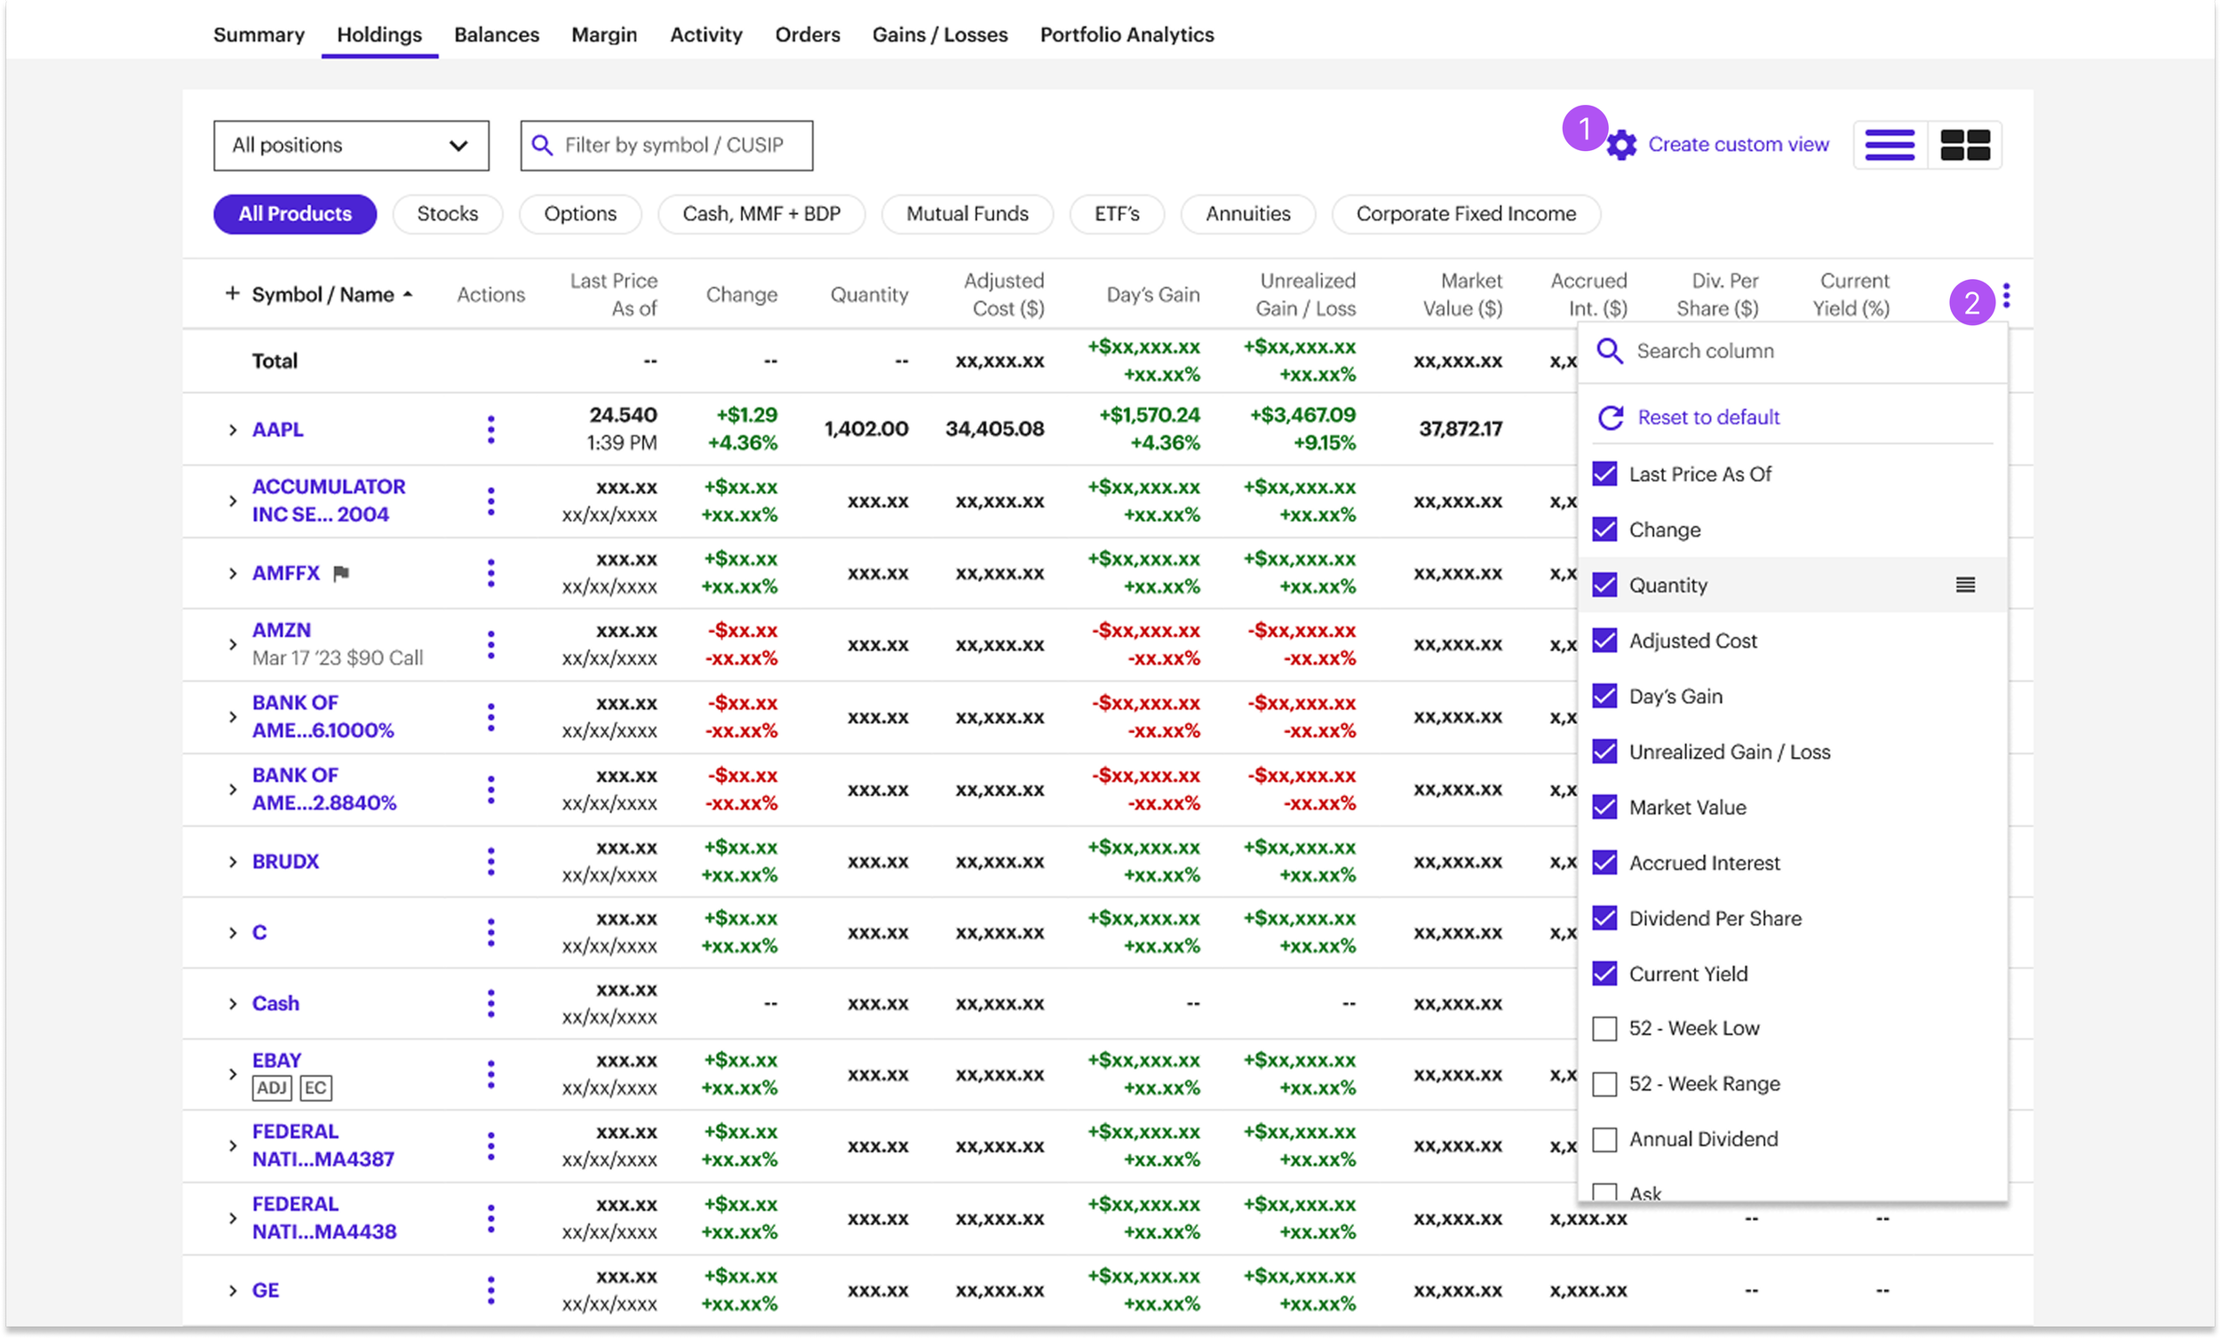This screenshot has height=1339, width=2221.
Task: Open column options three-dot menu in header
Action: pyautogui.click(x=2006, y=296)
